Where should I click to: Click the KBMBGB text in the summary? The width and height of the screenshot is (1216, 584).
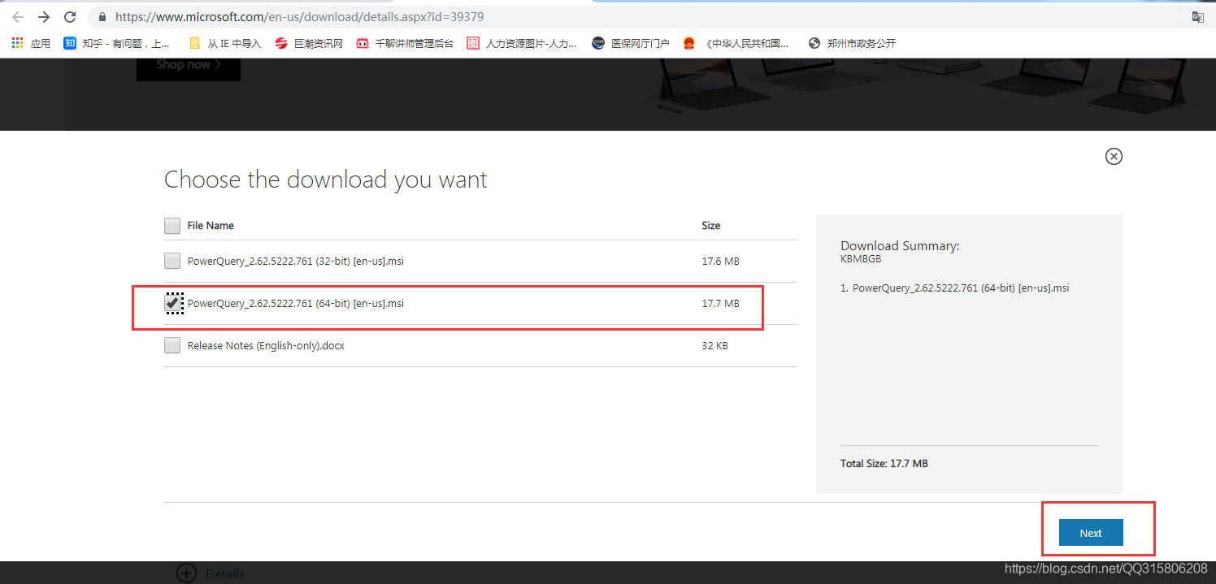click(861, 259)
